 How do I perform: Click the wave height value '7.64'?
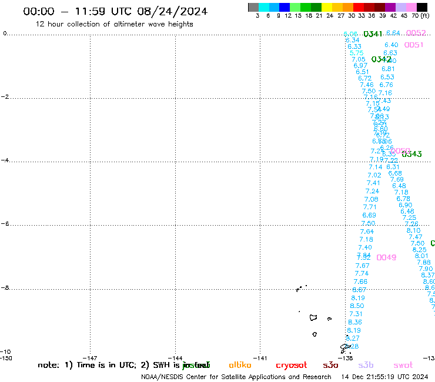click(x=367, y=232)
